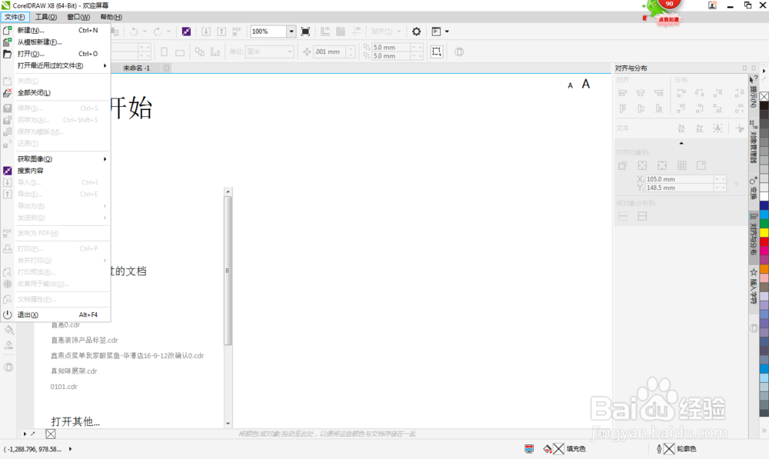Click the Export icon in the toolbar
The height and width of the screenshot is (459, 769).
221,32
